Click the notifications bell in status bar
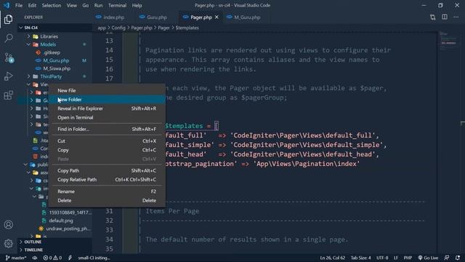465x262 pixels. coord(458,258)
